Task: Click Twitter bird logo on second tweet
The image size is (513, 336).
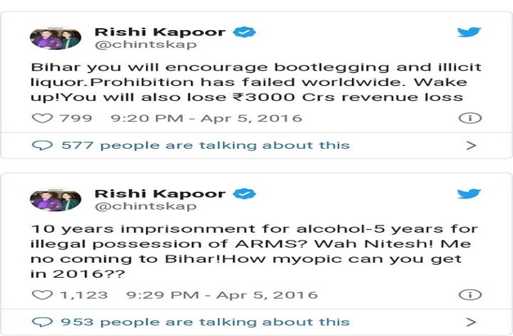Action: (x=469, y=194)
